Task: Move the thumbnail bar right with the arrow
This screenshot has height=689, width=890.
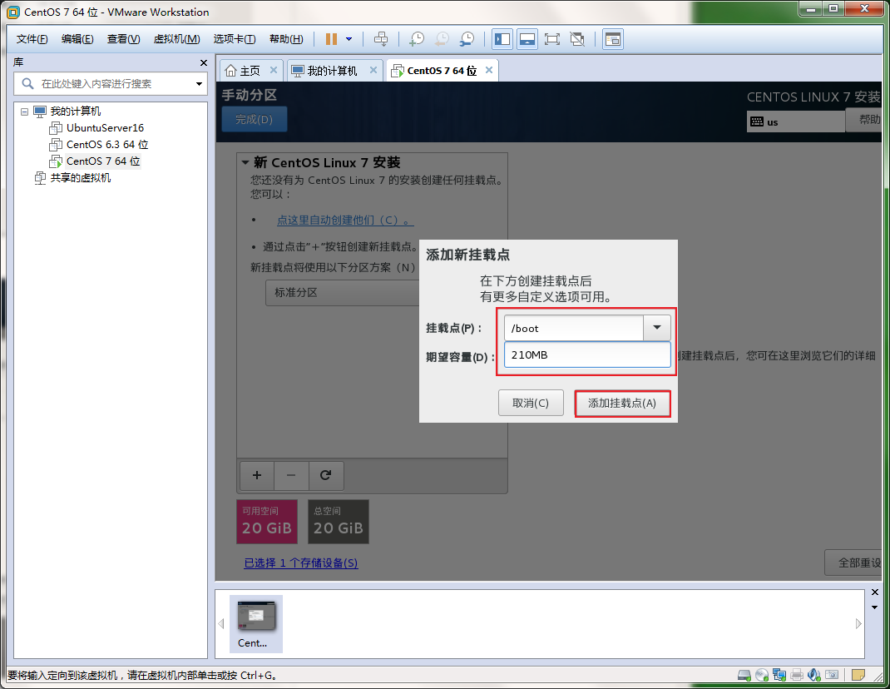Action: coord(858,624)
